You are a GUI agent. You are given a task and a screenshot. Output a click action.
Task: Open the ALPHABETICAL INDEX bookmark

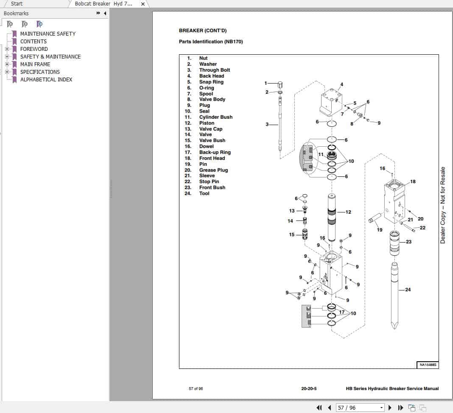pos(46,79)
